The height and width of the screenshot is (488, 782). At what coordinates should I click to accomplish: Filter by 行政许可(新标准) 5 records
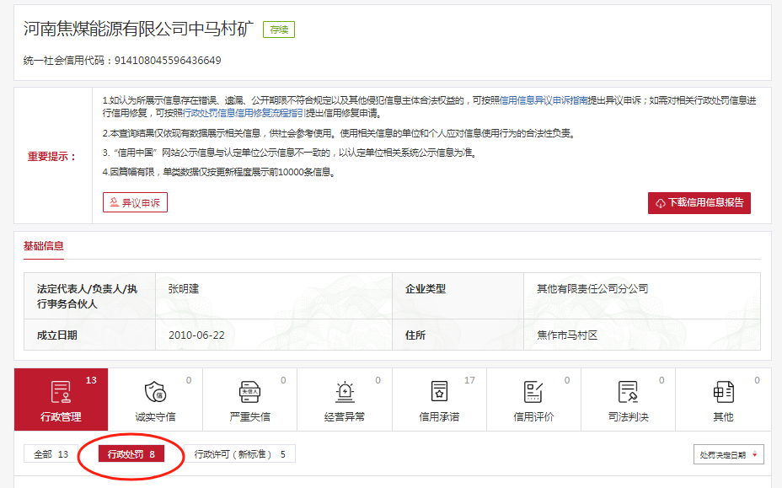pos(240,454)
